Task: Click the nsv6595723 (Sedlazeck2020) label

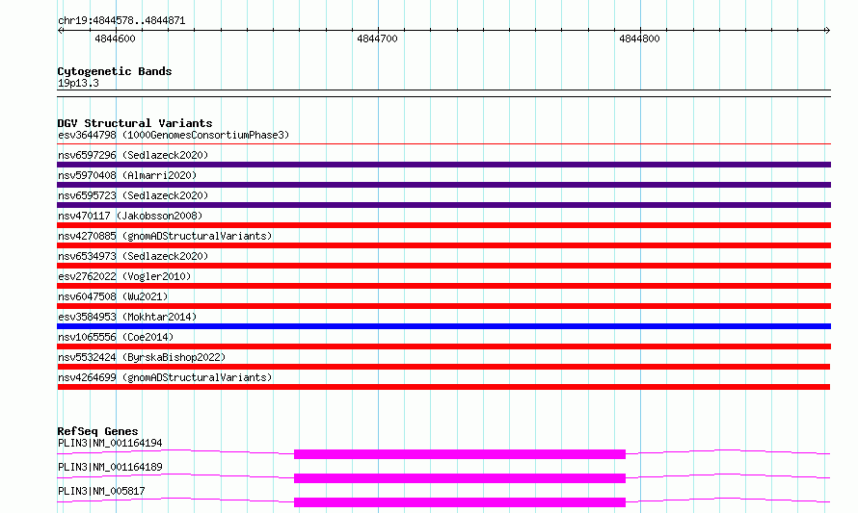Action: (133, 195)
